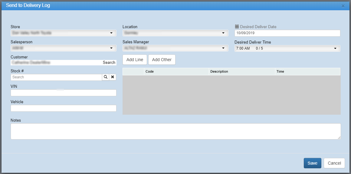Viewport: 351px width, 174px height.
Task: Click inside the Notes text area
Action: [x=175, y=131]
